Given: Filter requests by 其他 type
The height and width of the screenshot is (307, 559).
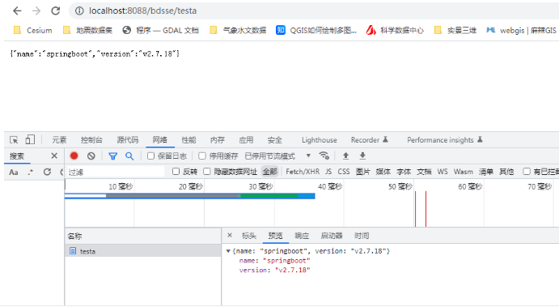Looking at the screenshot, I should click(x=506, y=172).
